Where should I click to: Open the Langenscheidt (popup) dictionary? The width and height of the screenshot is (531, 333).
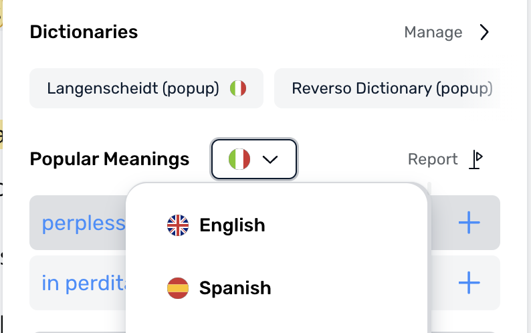tap(146, 88)
